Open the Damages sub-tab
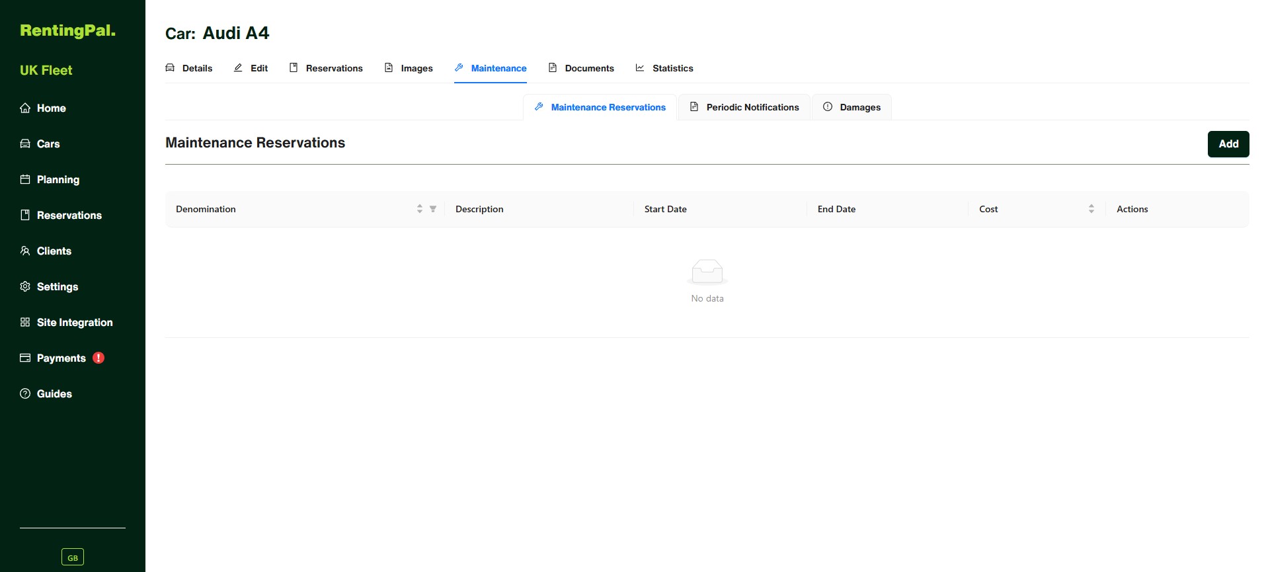The height and width of the screenshot is (572, 1268). (852, 107)
